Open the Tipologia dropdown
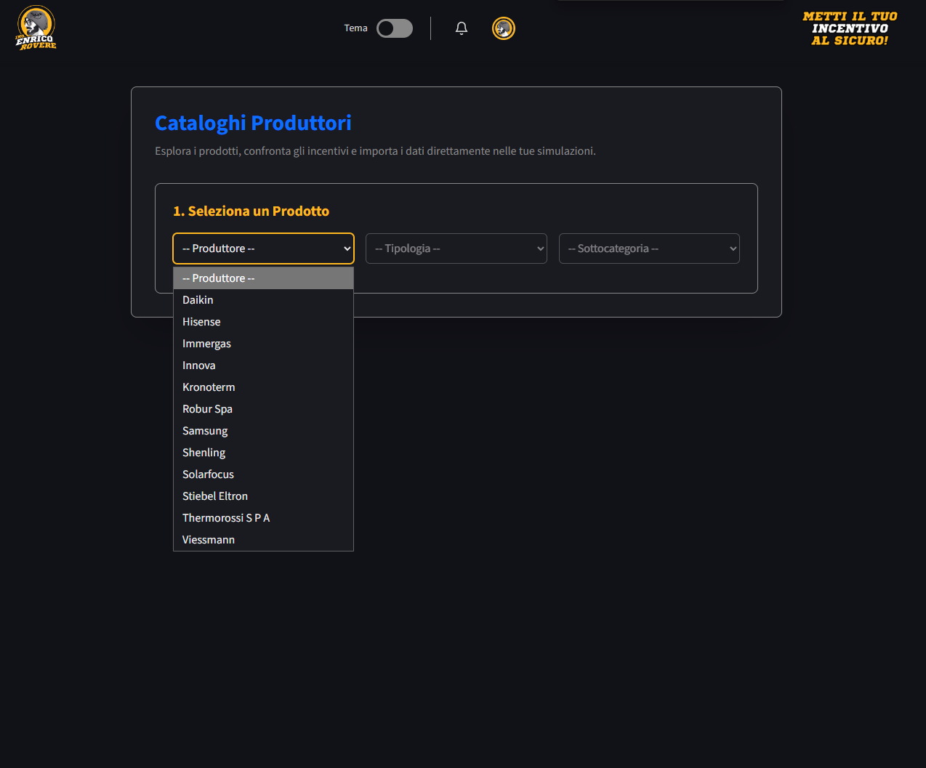Viewport: 926px width, 768px height. (x=456, y=248)
